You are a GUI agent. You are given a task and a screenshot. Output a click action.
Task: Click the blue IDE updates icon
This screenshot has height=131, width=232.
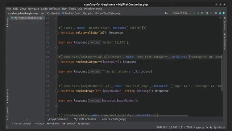[x=220, y=13]
